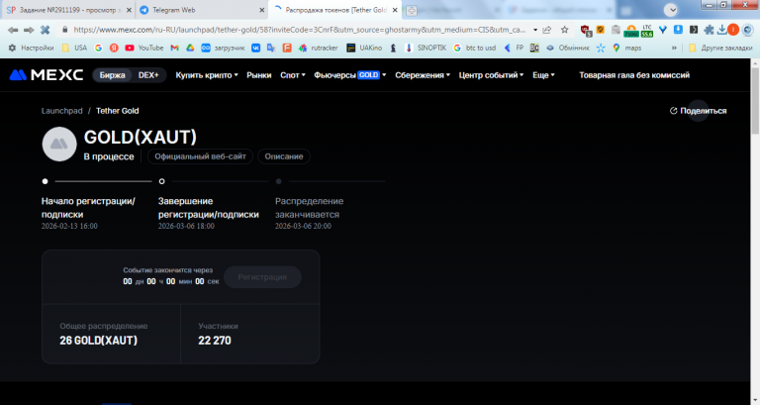
Task: Click the 26 GOLD(XAUT) distribution value
Action: (x=98, y=341)
